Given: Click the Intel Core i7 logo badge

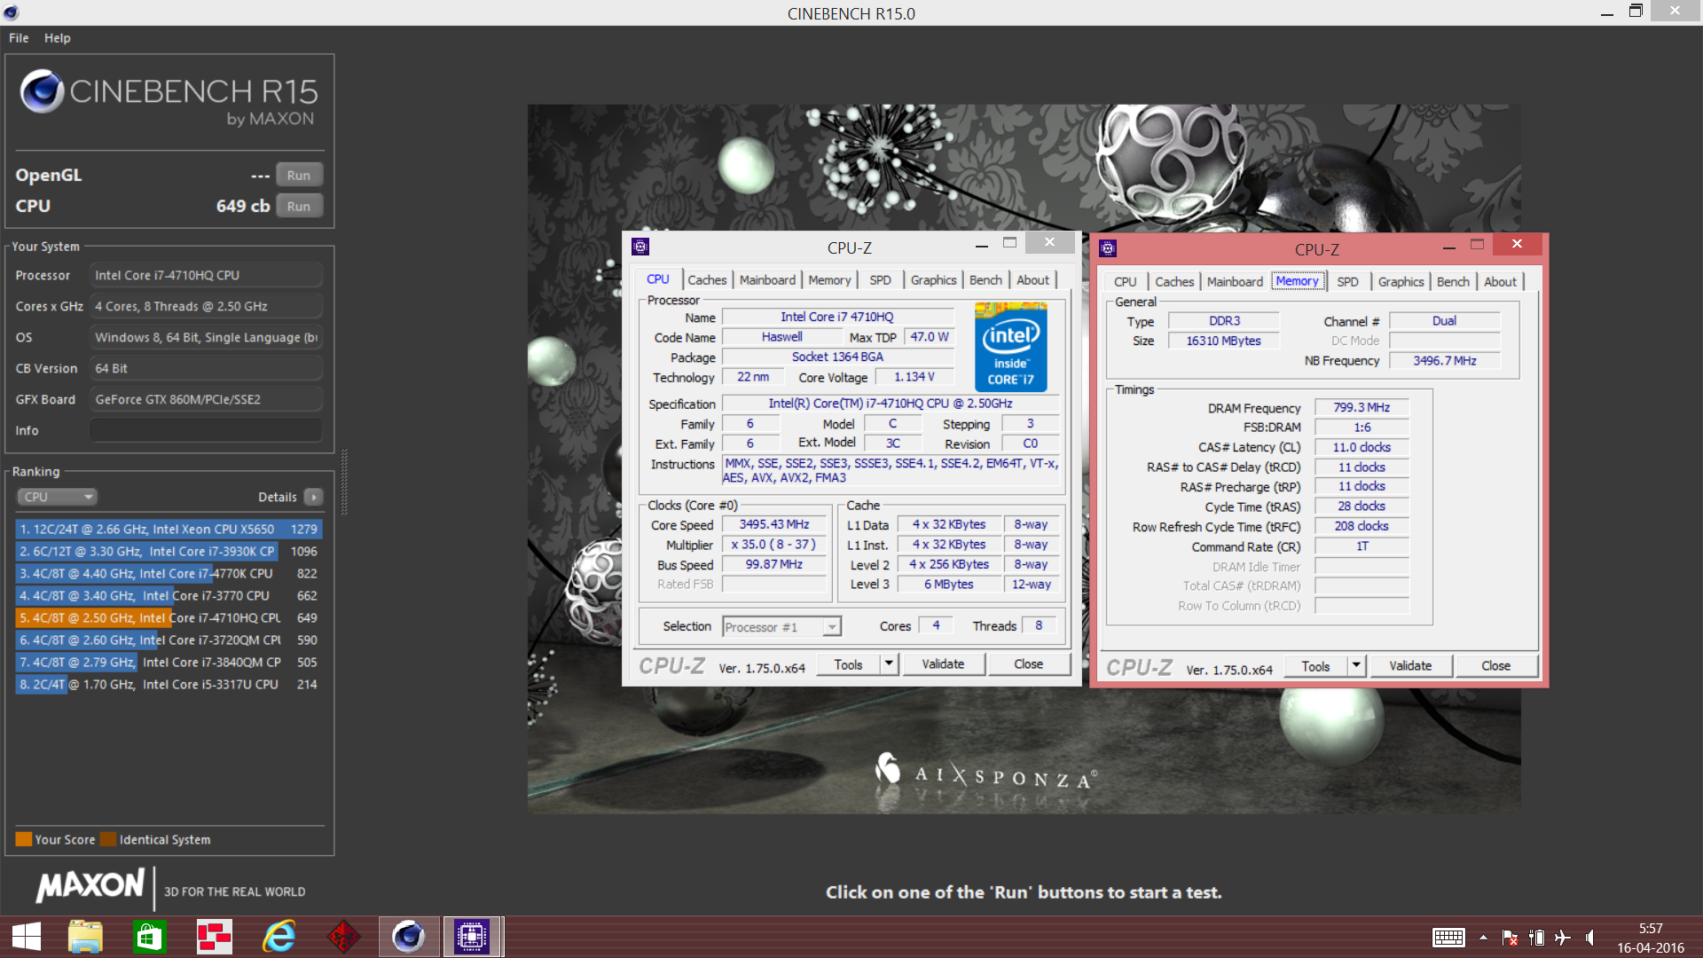Looking at the screenshot, I should click(1011, 347).
